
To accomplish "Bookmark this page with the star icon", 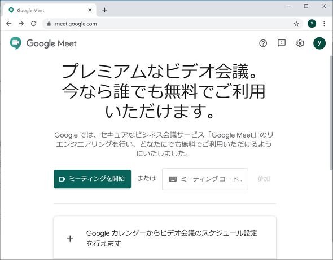I will pyautogui.click(x=296, y=24).
